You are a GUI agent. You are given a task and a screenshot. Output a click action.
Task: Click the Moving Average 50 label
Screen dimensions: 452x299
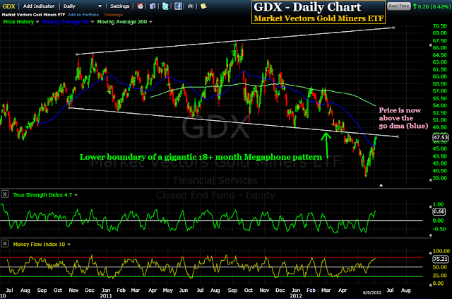pos(66,22)
